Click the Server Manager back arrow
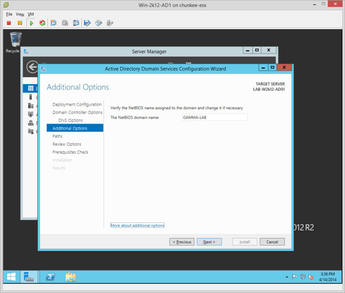Image resolution: width=345 pixels, height=293 pixels. pos(32,67)
